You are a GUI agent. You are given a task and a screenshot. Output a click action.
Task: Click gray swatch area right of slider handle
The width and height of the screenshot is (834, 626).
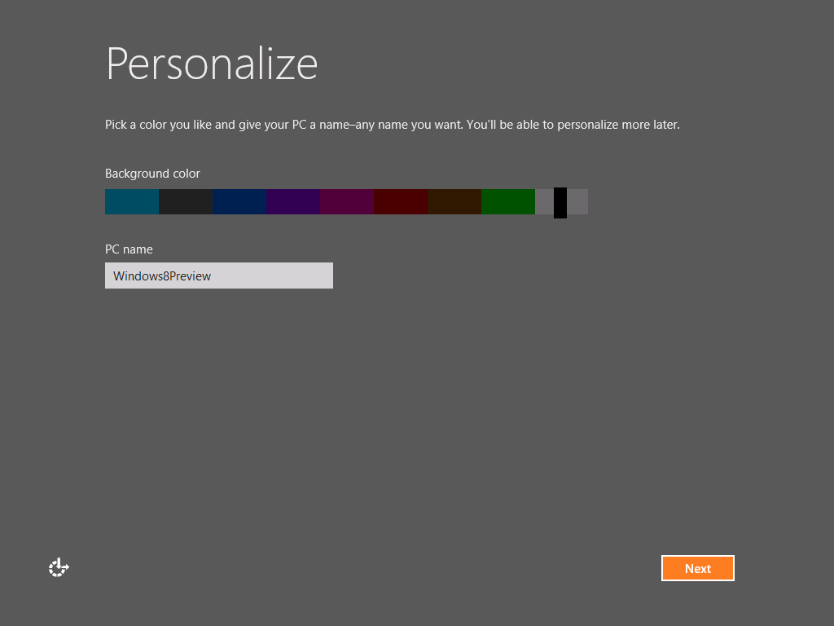pos(577,201)
